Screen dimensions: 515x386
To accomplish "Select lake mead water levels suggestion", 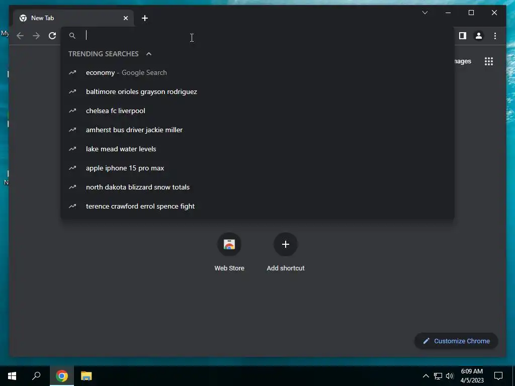I will [x=257, y=149].
